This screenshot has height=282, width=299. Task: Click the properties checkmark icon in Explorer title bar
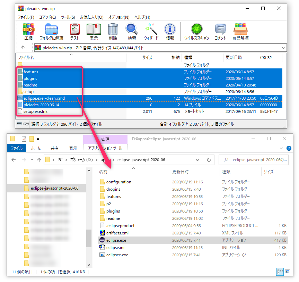(24, 139)
